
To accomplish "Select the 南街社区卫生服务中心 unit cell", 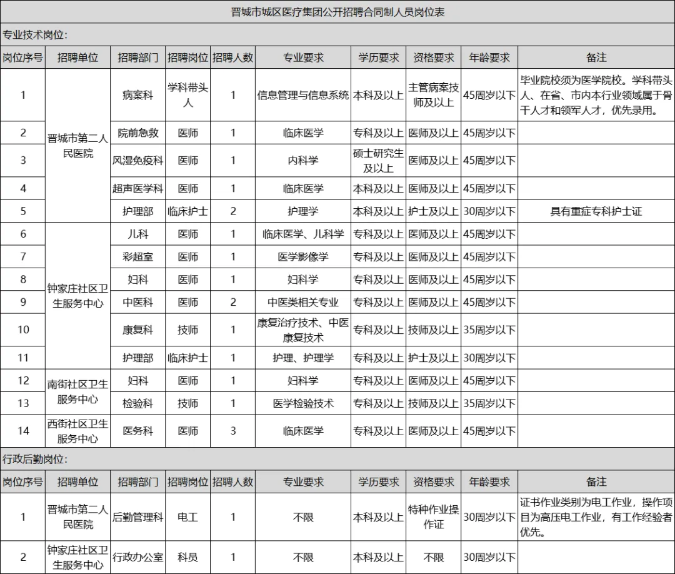I will pos(77,392).
